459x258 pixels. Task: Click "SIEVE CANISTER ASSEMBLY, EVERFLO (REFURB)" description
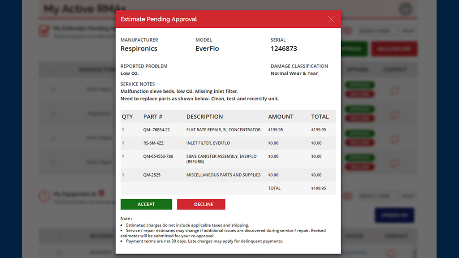221,159
